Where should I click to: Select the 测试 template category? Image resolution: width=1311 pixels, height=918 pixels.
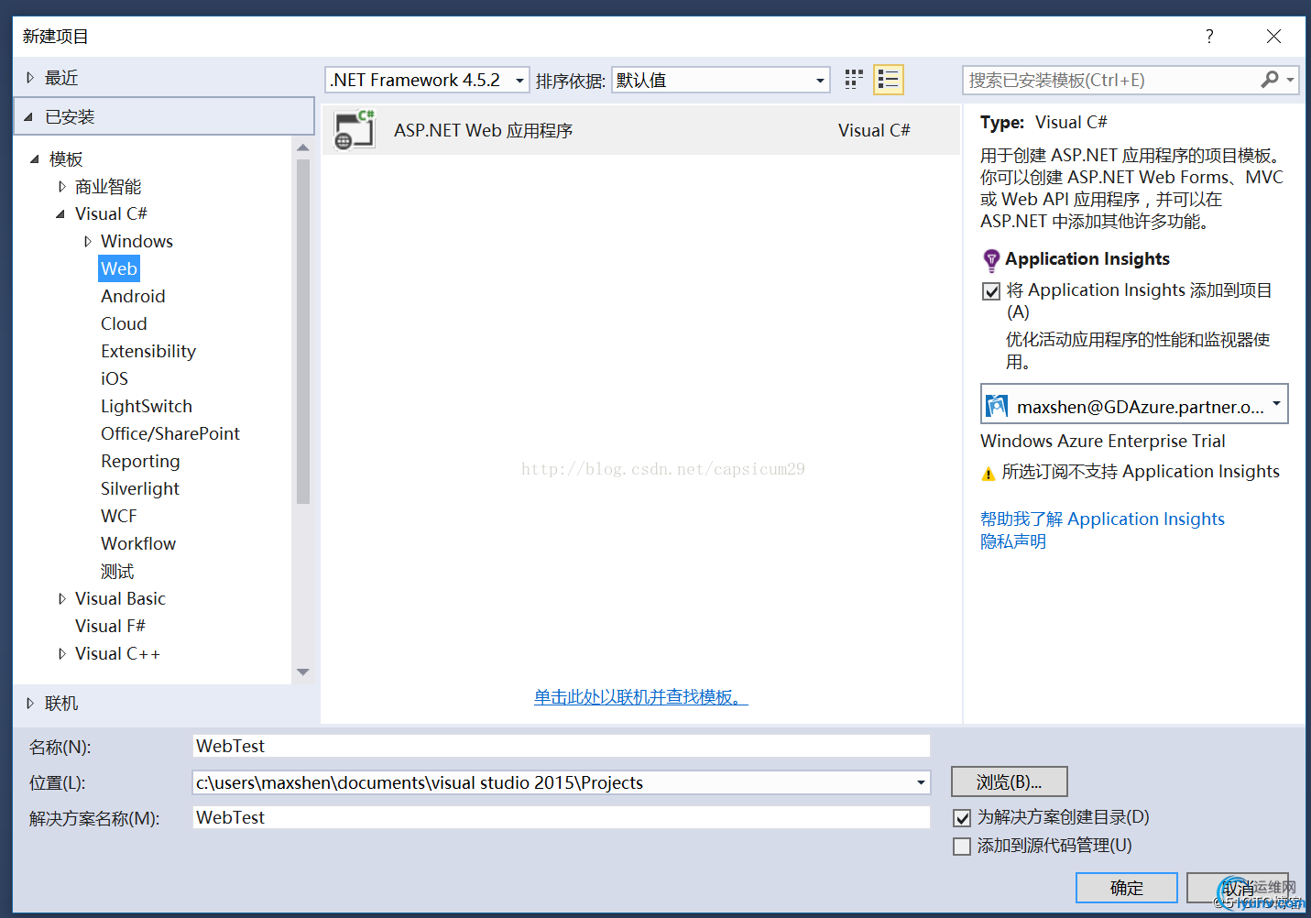click(x=117, y=571)
